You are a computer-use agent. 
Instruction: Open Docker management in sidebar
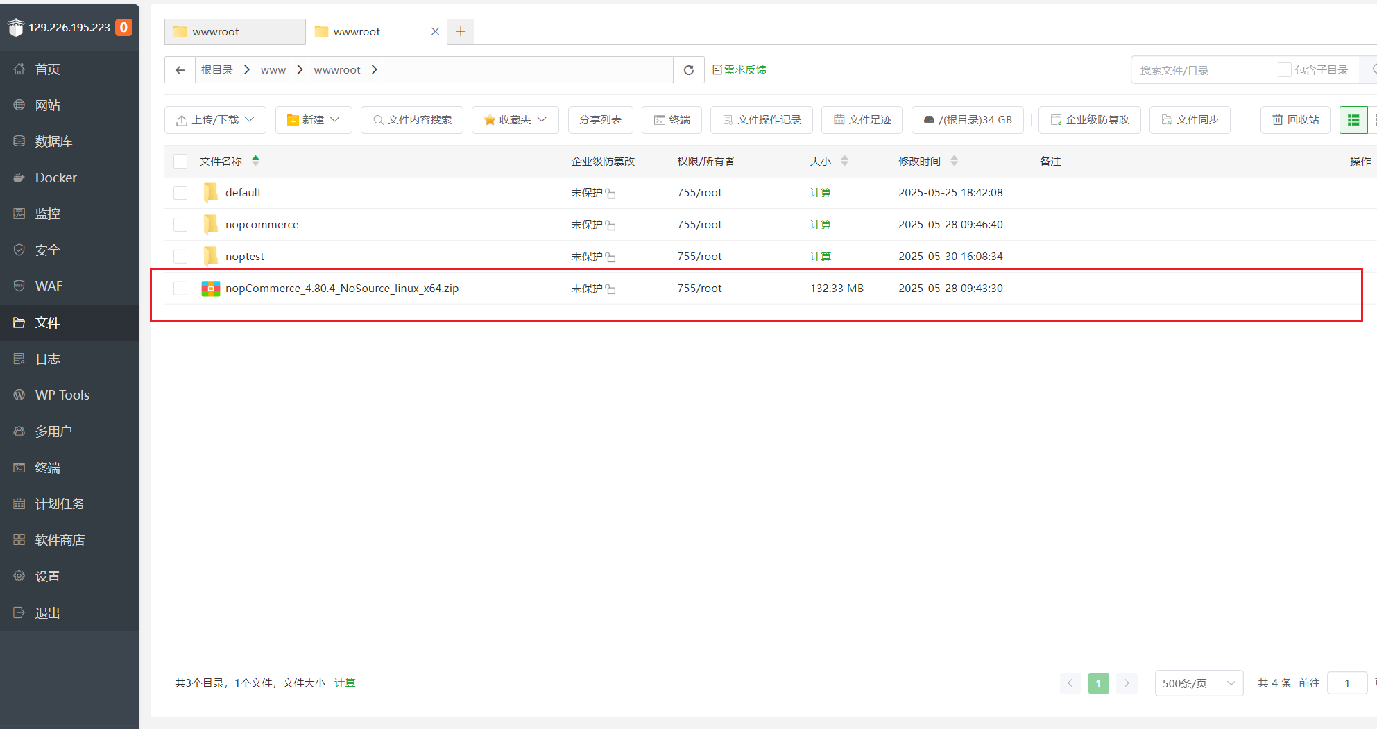tap(69, 178)
